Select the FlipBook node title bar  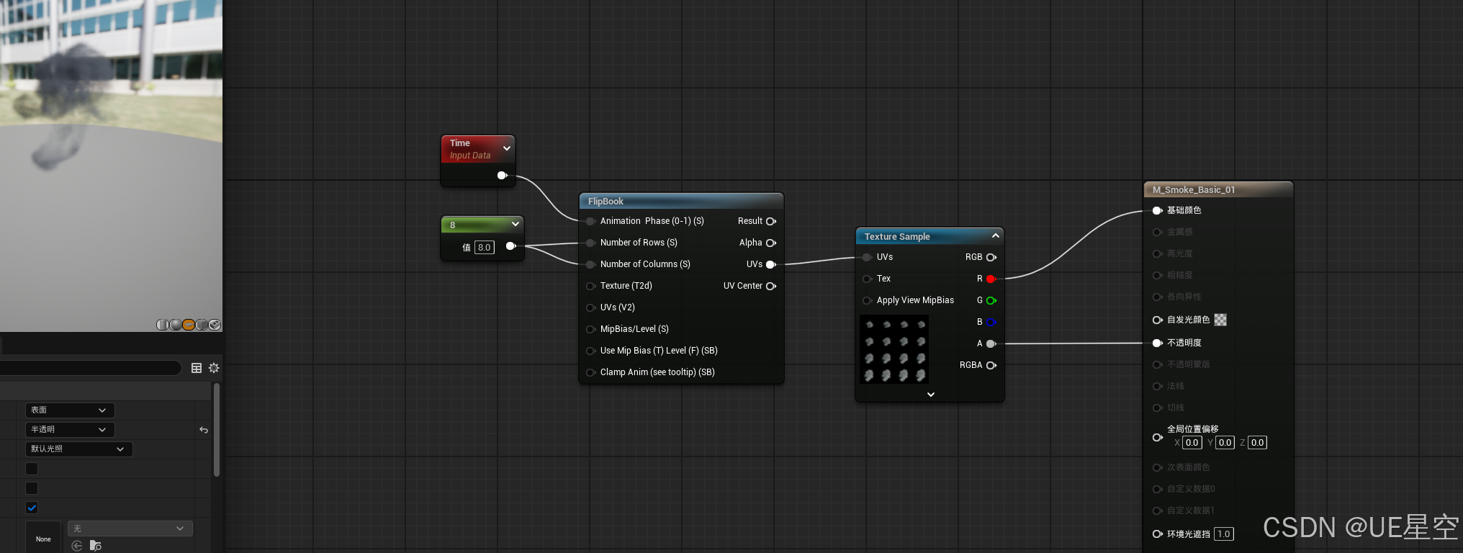pos(681,201)
